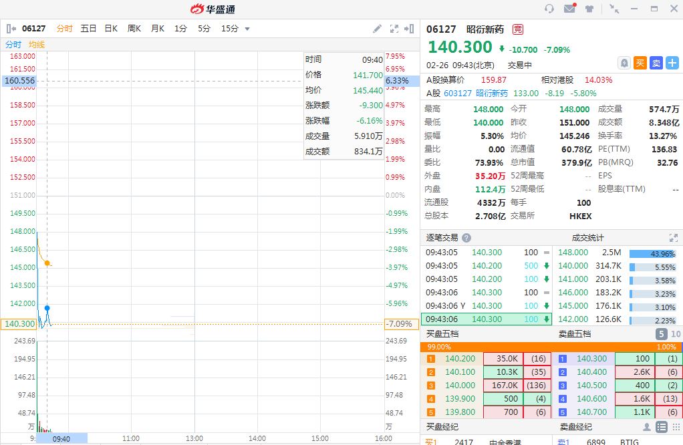
Task: Collapse the left panel next to 06127
Action: (x=11, y=29)
